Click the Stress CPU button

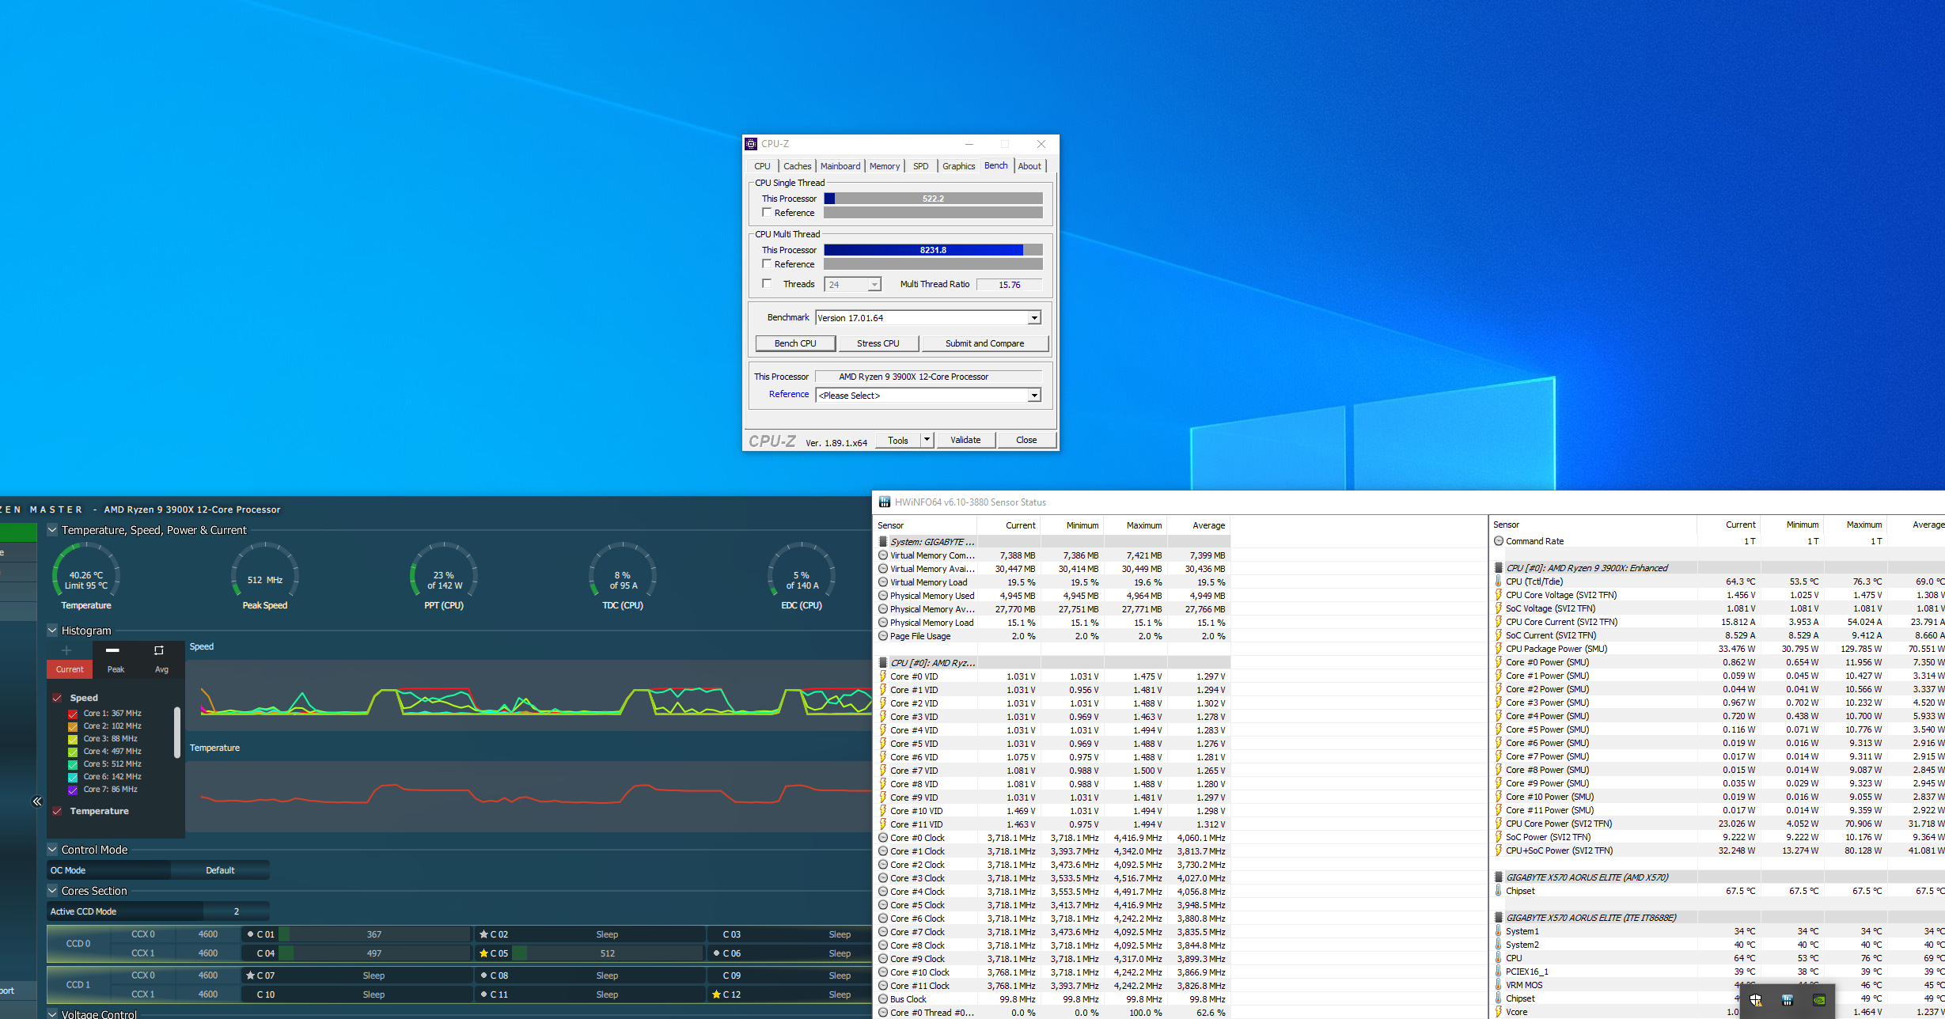tap(878, 343)
